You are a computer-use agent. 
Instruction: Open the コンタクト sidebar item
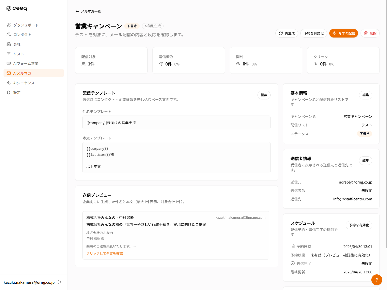pyautogui.click(x=34, y=34)
